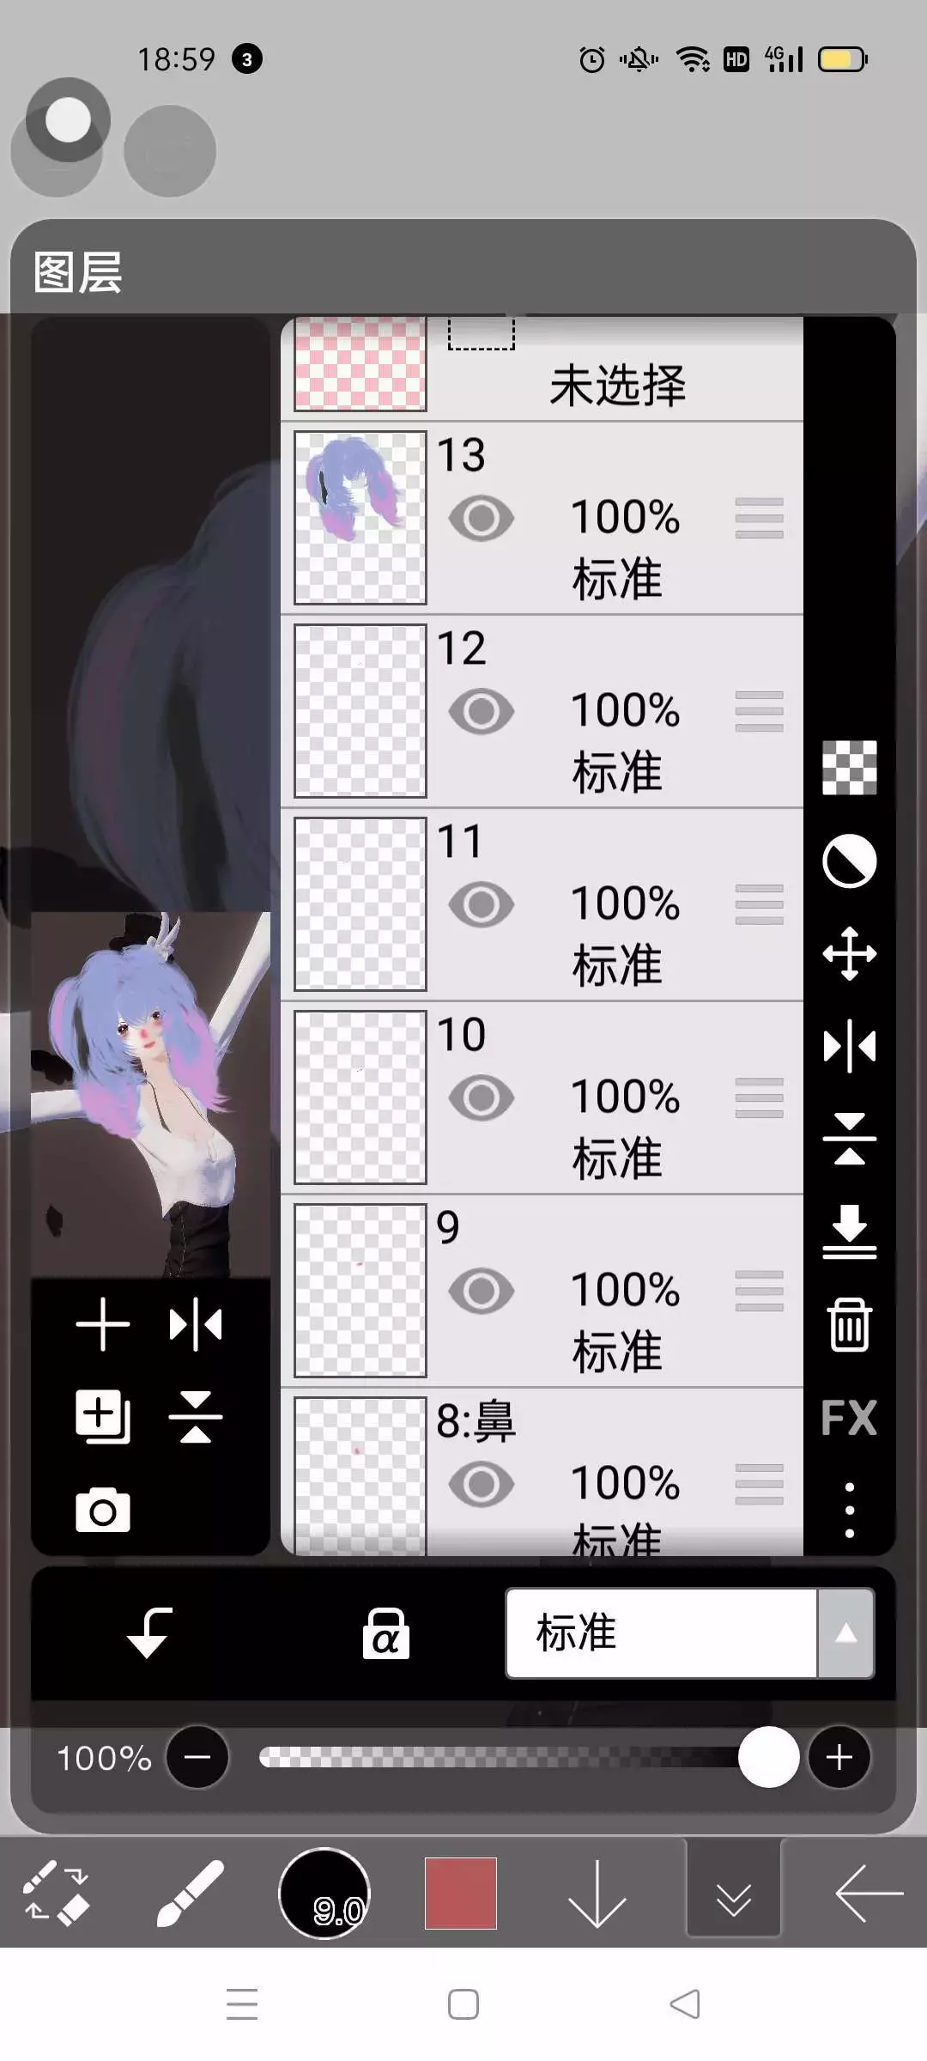Expand the blend mode list with triangle arrow
The height and width of the screenshot is (2061, 927).
[x=846, y=1632]
